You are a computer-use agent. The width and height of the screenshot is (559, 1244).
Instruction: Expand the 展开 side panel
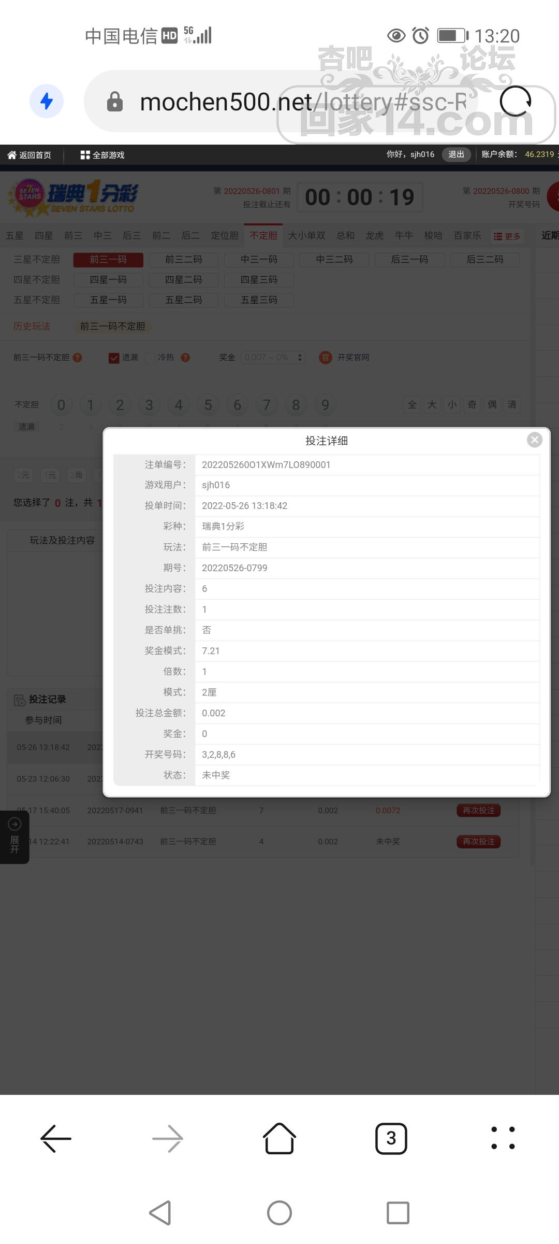[x=14, y=837]
